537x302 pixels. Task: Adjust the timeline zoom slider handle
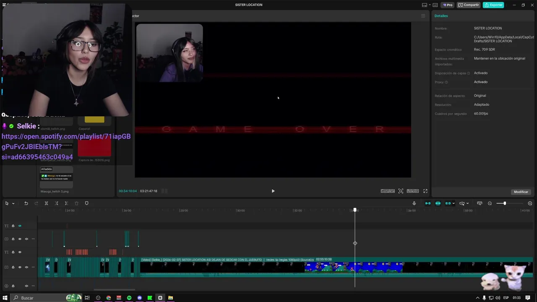pos(505,203)
